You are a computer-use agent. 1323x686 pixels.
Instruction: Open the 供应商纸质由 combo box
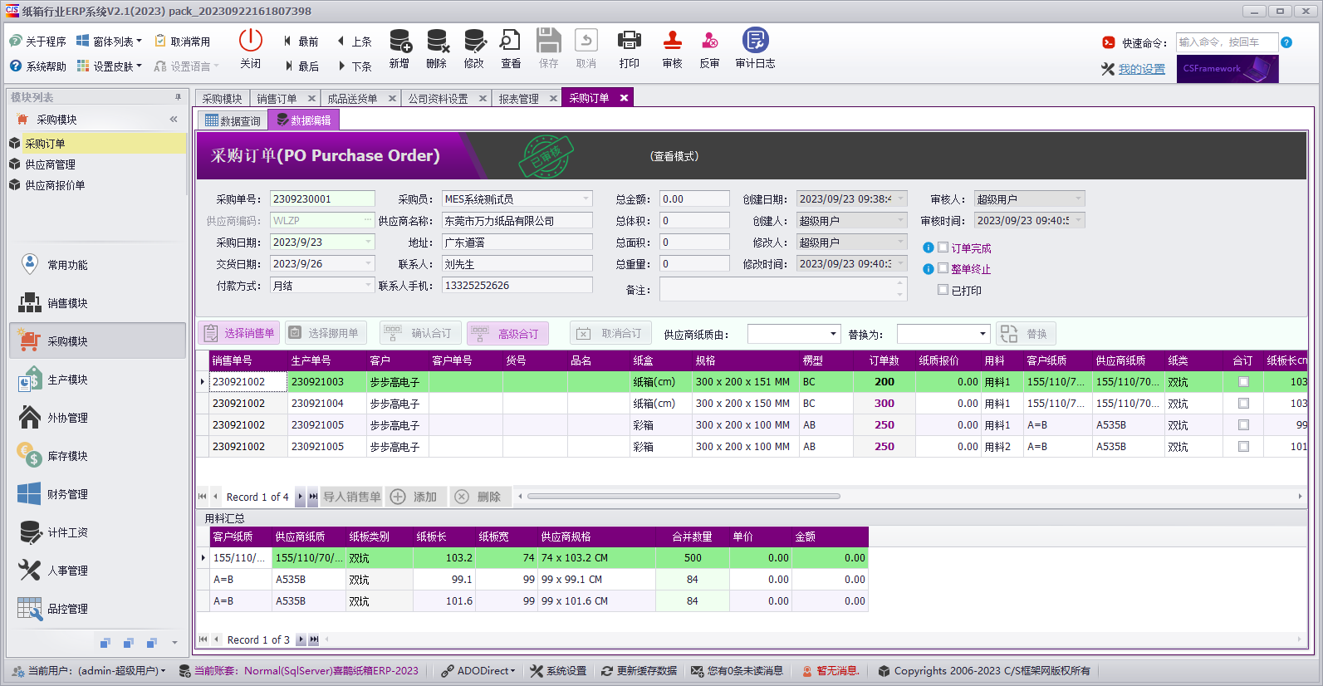(x=795, y=334)
